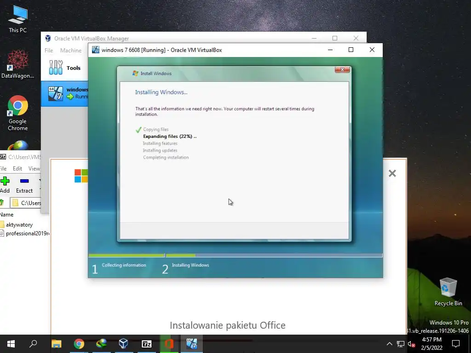Screen dimensions: 471x353
Task: Click the Collecting information progress segment
Action: (x=126, y=256)
